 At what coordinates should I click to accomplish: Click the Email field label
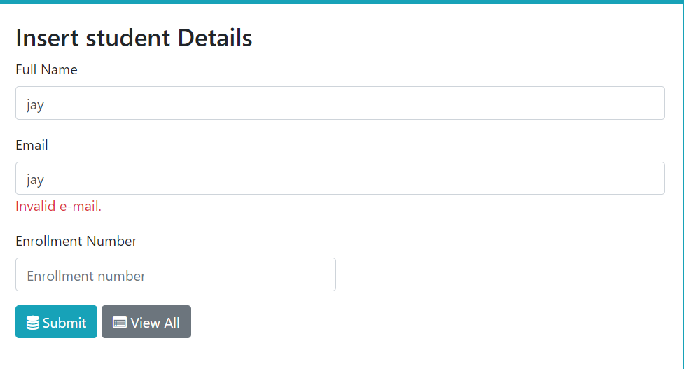click(32, 145)
